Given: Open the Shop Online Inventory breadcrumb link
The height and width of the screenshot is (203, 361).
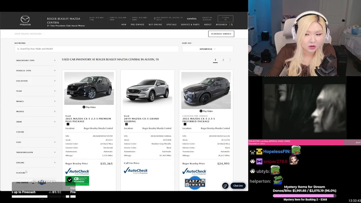Looking at the screenshot, I should (28, 34).
